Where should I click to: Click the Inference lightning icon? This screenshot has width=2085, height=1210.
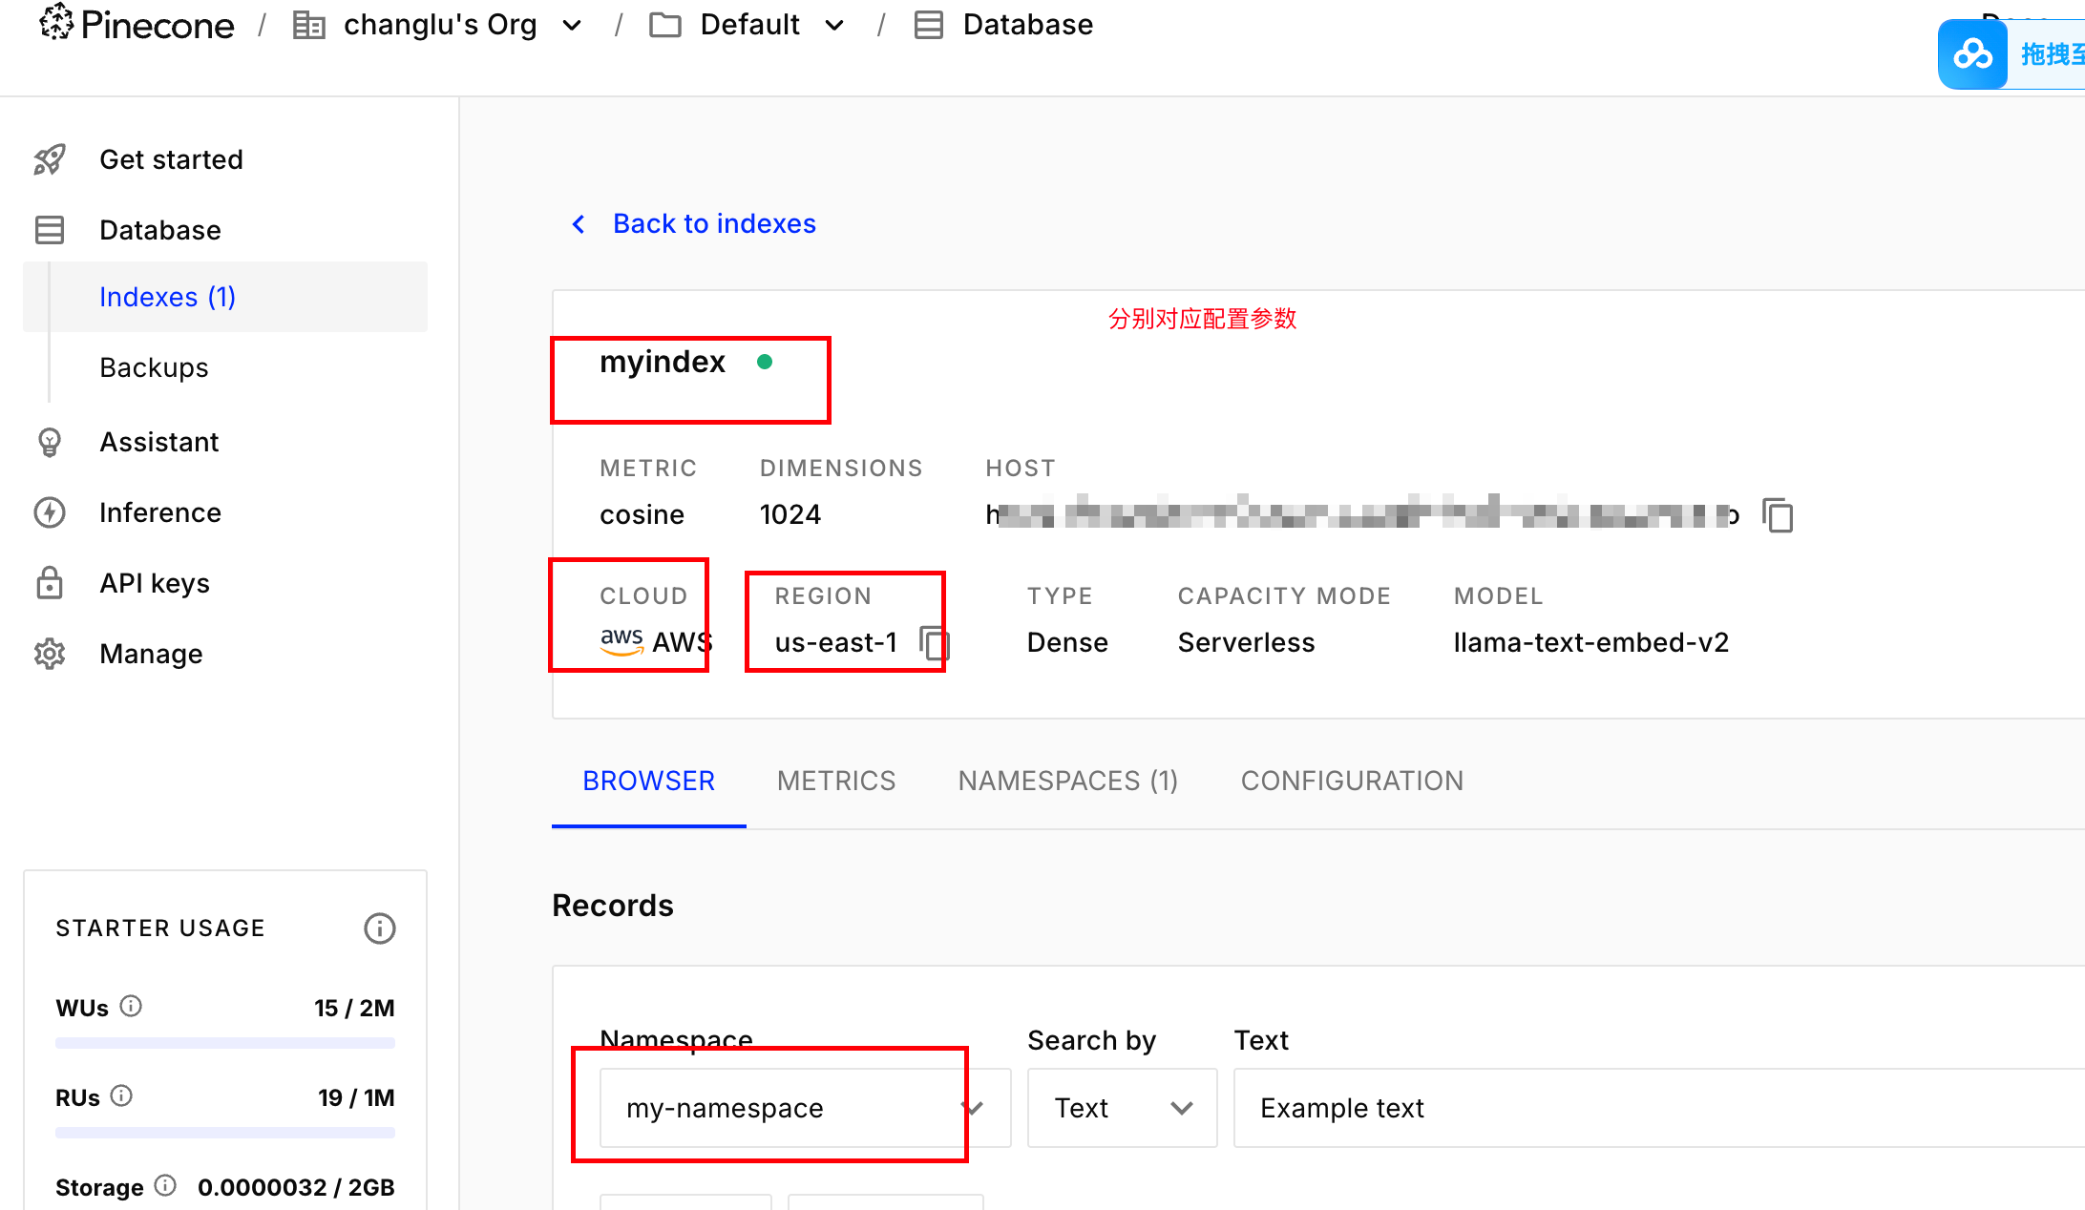(x=50, y=512)
